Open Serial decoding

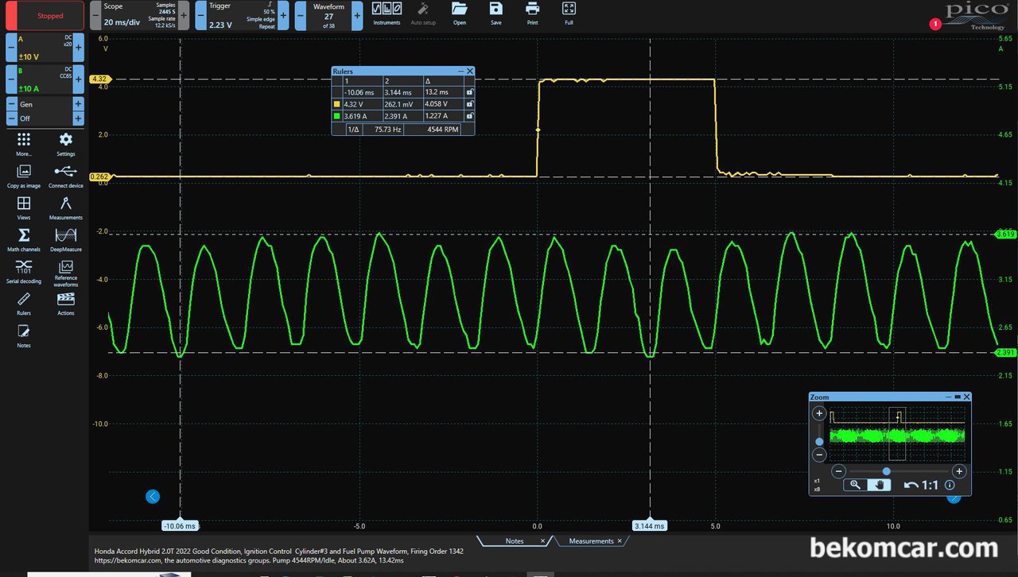24,271
